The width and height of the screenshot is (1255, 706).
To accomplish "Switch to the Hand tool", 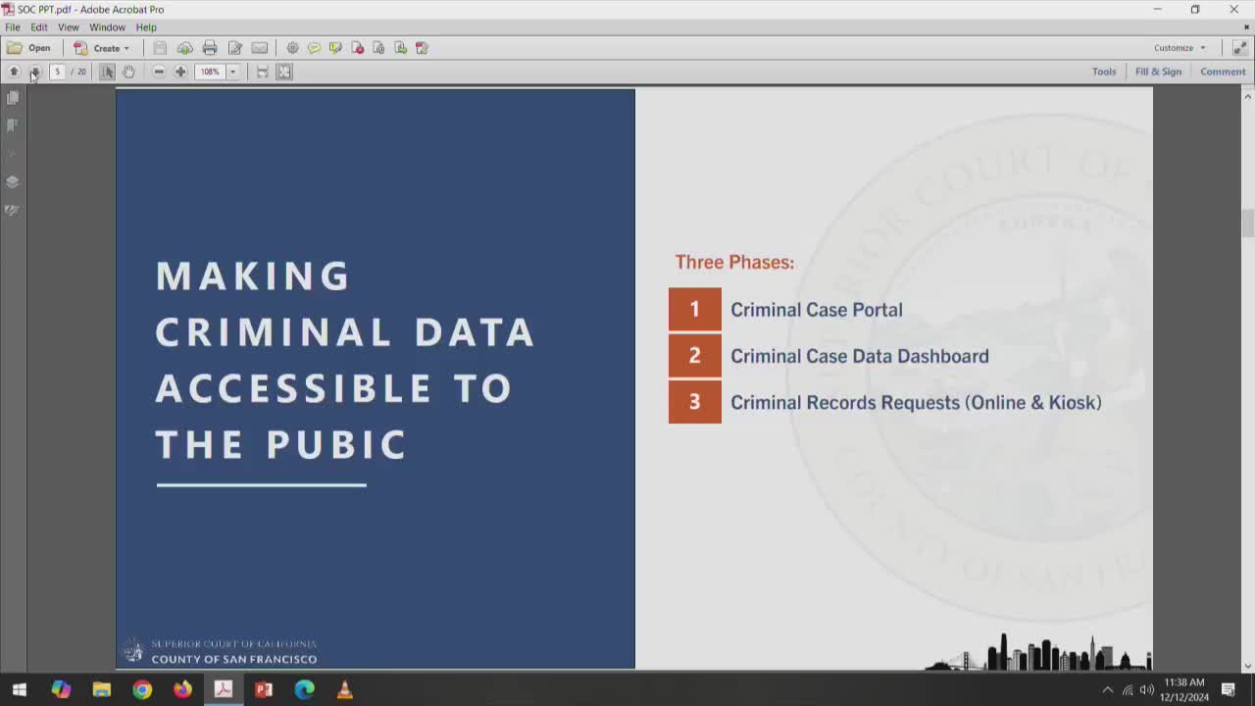I will click(128, 71).
